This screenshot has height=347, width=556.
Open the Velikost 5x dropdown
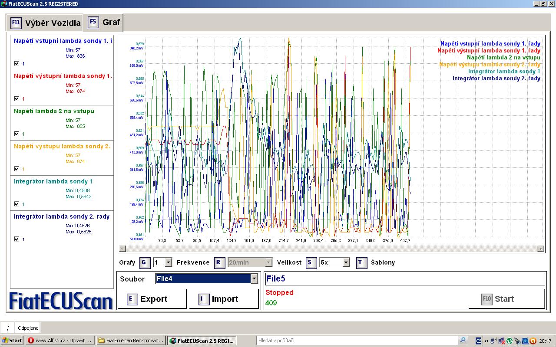click(x=346, y=262)
